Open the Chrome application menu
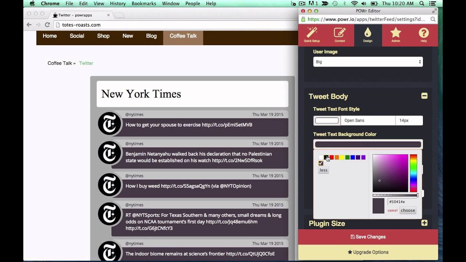Screen dimensions: 466x262 pyautogui.click(x=50, y=4)
